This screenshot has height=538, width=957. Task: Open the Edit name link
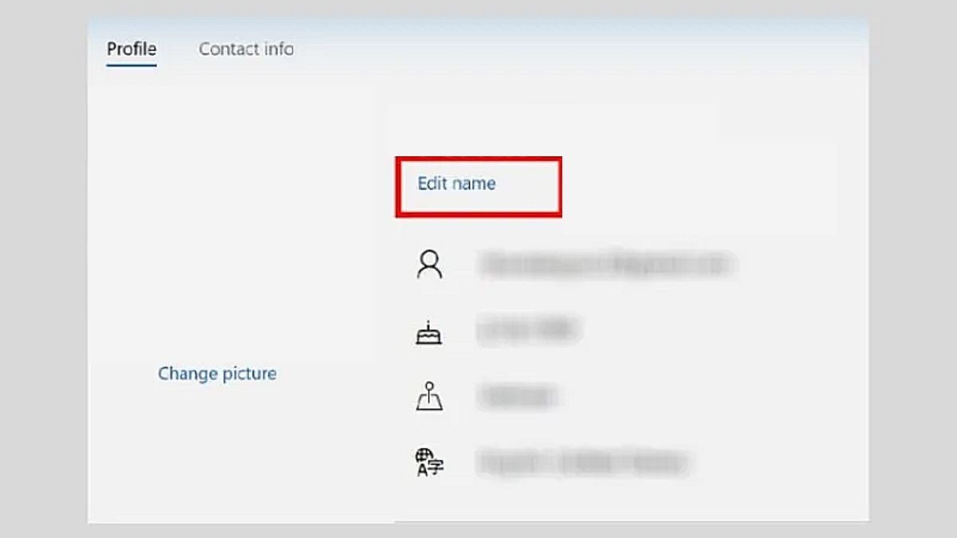tap(456, 183)
